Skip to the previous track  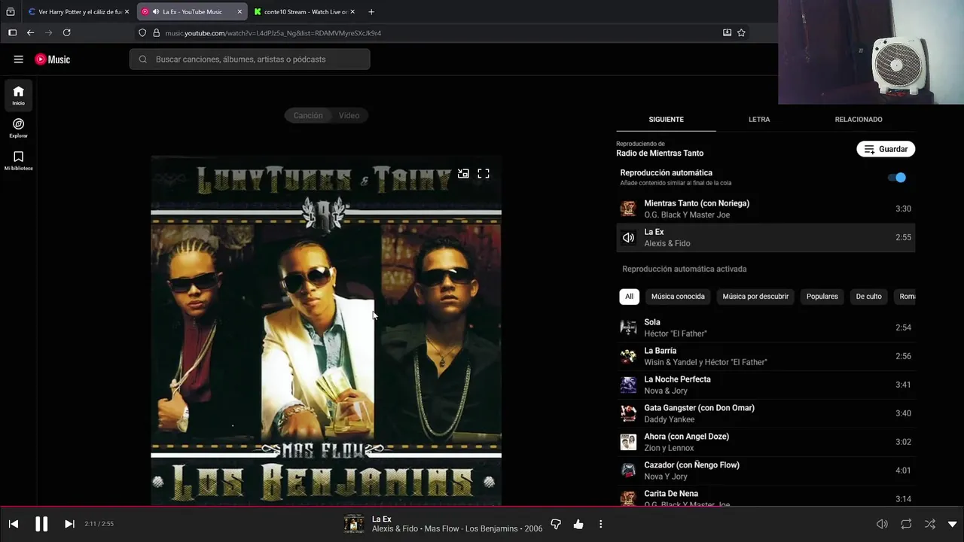tap(14, 524)
